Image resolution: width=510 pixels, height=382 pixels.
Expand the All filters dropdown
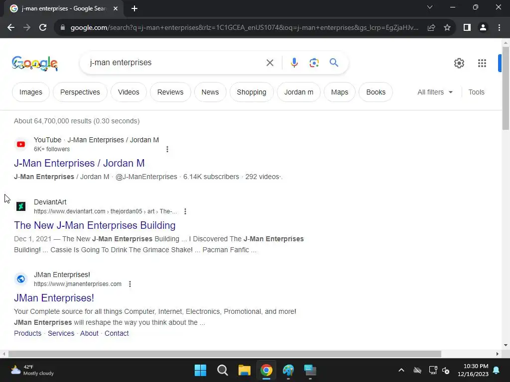click(435, 92)
